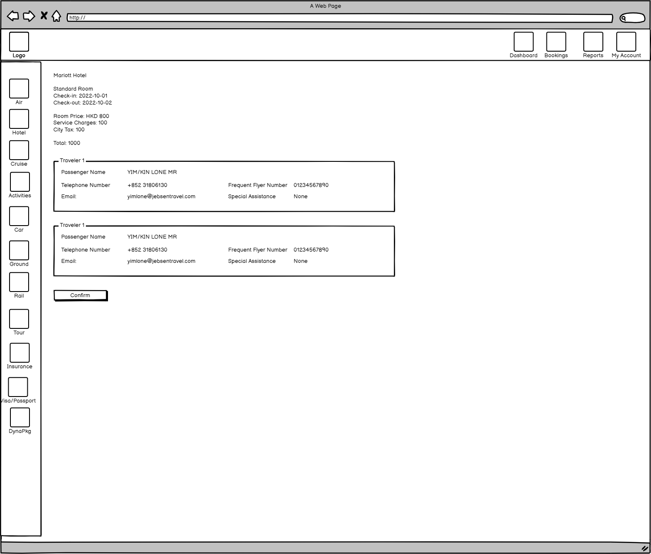
Task: Click the http:// address bar
Action: tap(340, 18)
